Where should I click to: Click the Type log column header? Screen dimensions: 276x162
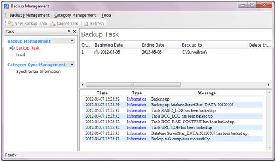137,93
